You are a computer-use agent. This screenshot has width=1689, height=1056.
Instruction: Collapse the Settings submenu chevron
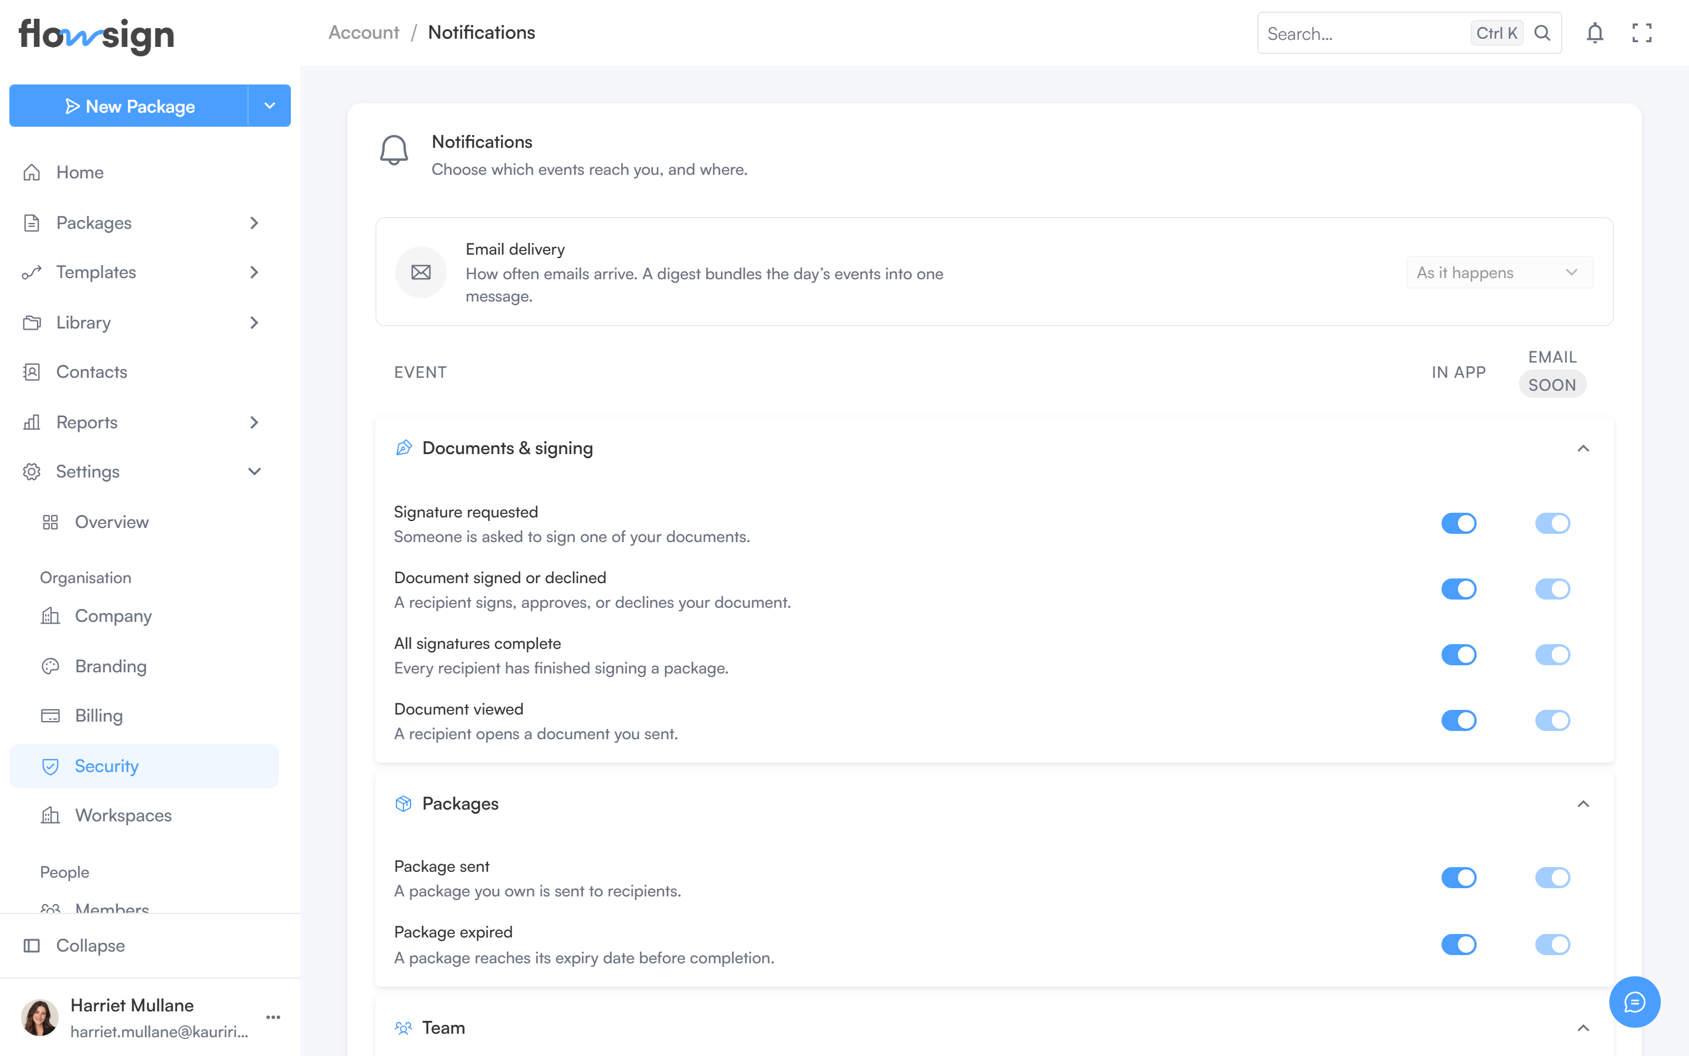(x=254, y=472)
